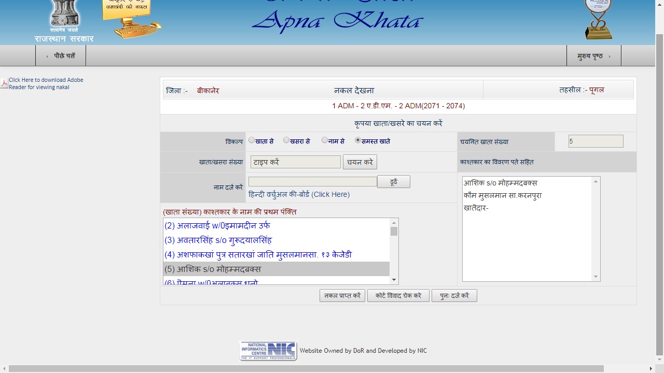Open 'मुख्य पृष्ठ' home menu item
The height and width of the screenshot is (373, 664).
[593, 56]
